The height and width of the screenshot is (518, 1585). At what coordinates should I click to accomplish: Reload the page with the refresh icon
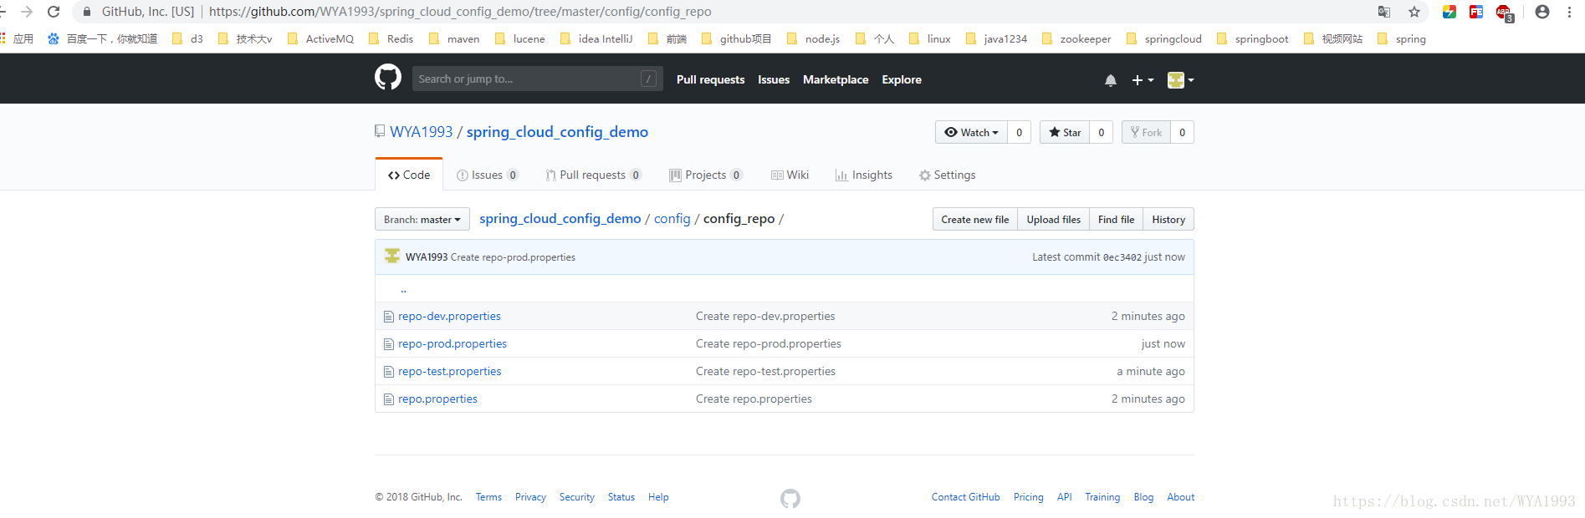54,12
